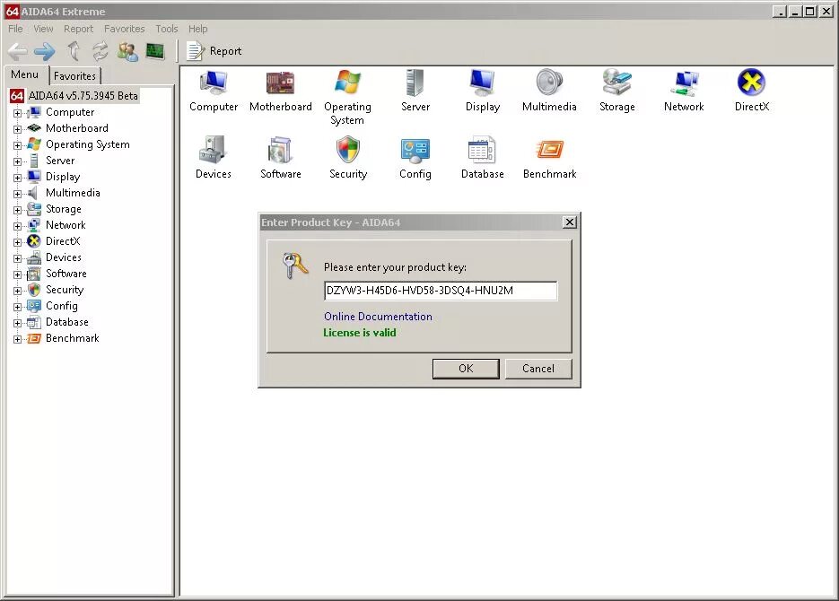The height and width of the screenshot is (601, 839).
Task: Select Devices in the tree
Action: (64, 257)
